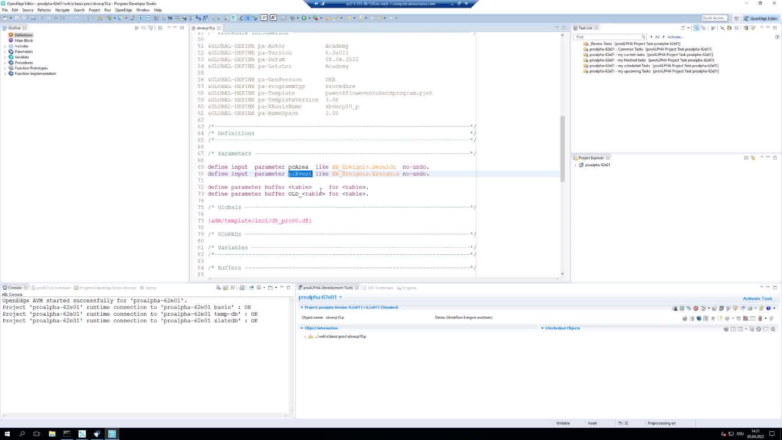Viewport: 782px width, 440px height.
Task: Expand proalpha-62e01 project in Project Explorer
Action: point(576,165)
